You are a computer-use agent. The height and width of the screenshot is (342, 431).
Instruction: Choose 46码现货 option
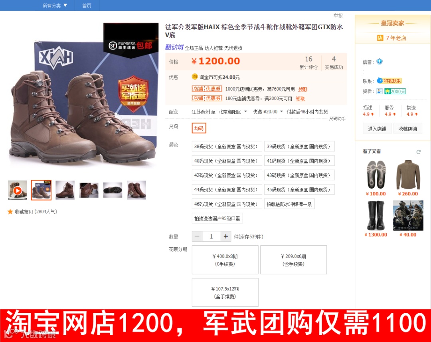coord(227,204)
